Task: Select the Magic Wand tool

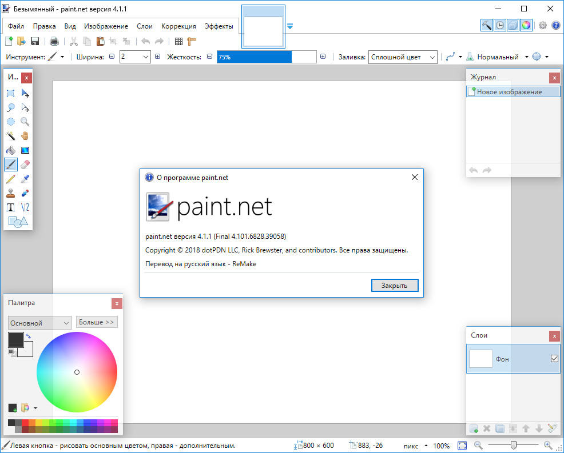Action: [x=11, y=136]
